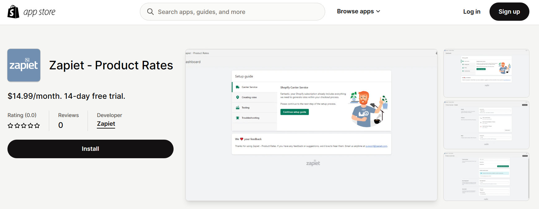
Task: Focus the Search apps, guides, and more field
Action: (x=232, y=12)
